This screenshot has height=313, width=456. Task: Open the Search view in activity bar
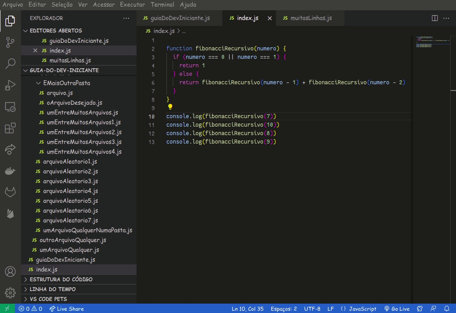10,63
